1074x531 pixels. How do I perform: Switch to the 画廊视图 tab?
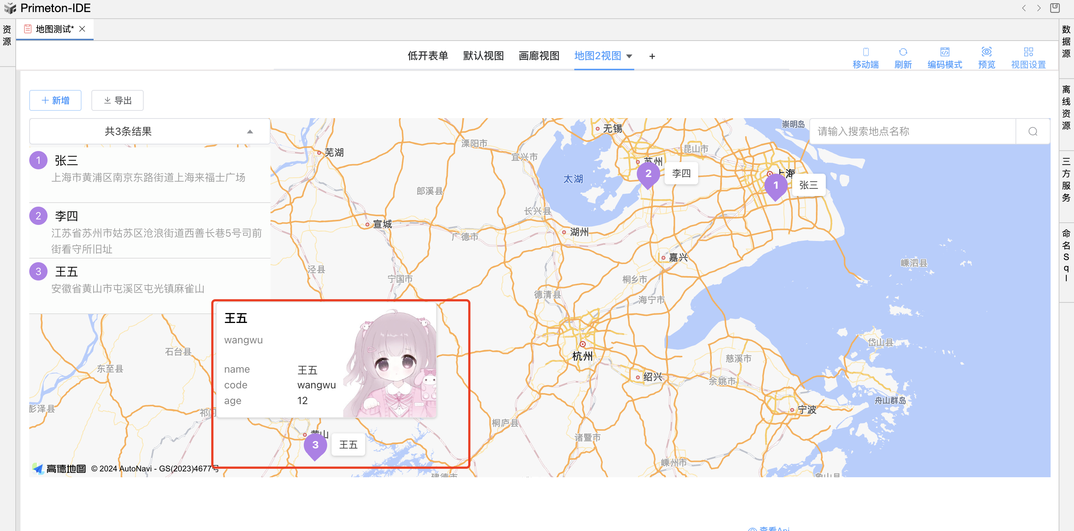pos(539,56)
